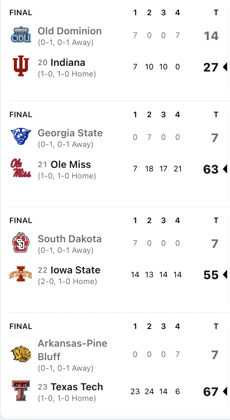This screenshot has height=420, width=230.
Task: Click Texas Tech's total score 67
Action: click(211, 392)
